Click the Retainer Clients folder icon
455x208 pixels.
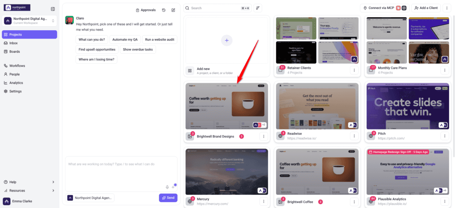[280, 70]
